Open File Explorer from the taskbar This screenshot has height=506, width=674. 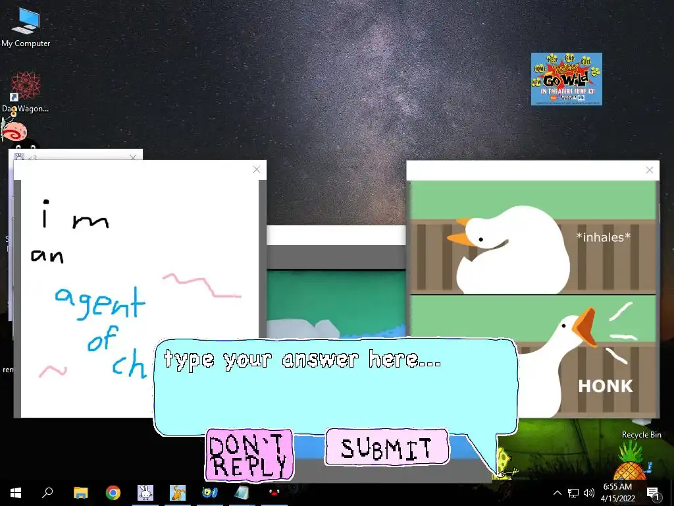point(80,493)
